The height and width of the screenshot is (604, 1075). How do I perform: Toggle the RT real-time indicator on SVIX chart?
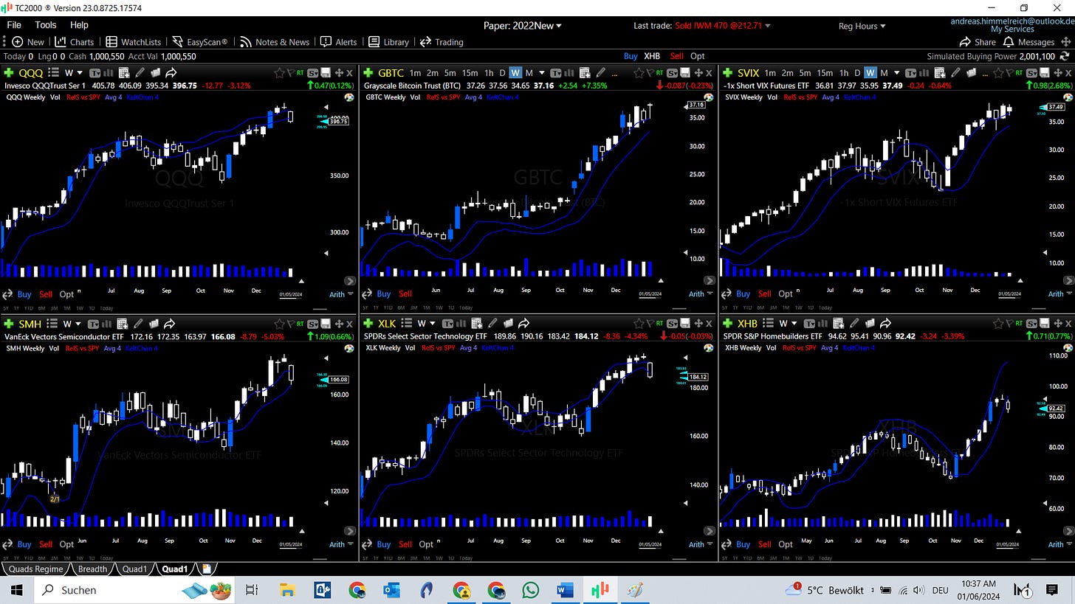click(1020, 73)
